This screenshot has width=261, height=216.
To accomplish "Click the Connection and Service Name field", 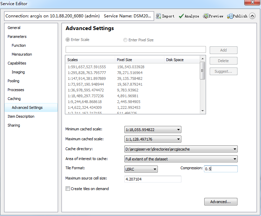I will pyautogui.click(x=79, y=16).
